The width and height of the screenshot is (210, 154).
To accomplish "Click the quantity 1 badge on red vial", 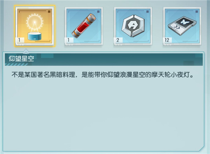I will [x=69, y=40].
